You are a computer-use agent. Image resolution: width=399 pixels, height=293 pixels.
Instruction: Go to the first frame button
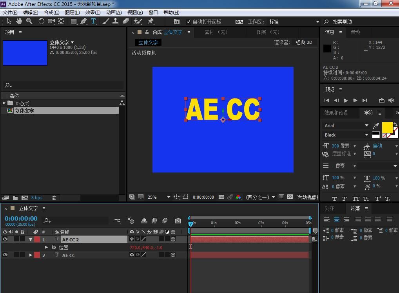tap(327, 101)
